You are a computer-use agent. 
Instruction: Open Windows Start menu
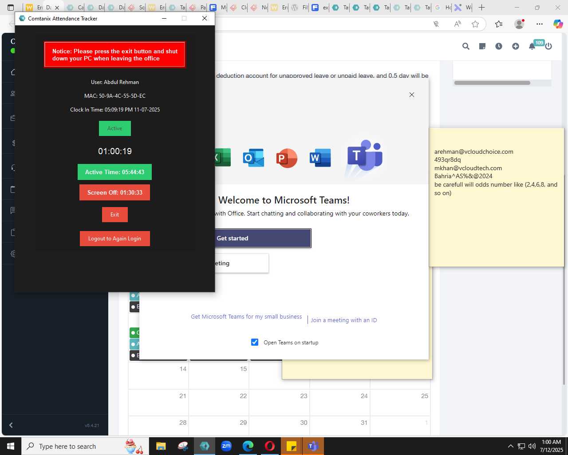pos(11,446)
